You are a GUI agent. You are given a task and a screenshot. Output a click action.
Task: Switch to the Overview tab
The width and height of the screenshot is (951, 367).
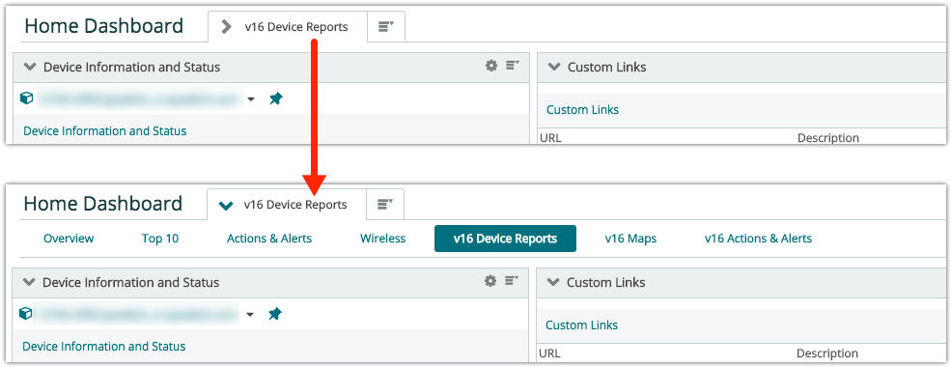(x=69, y=239)
